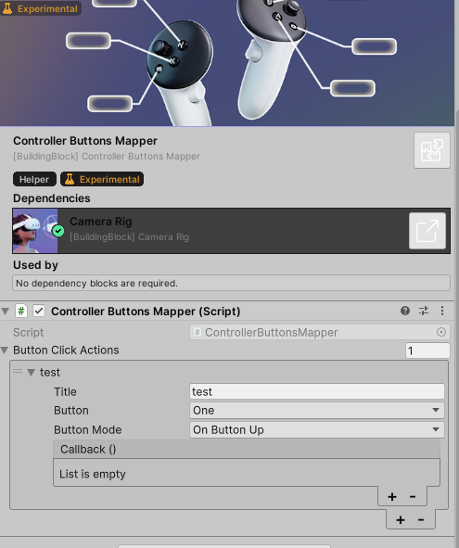Click the 'List is empty' text

pyautogui.click(x=93, y=474)
